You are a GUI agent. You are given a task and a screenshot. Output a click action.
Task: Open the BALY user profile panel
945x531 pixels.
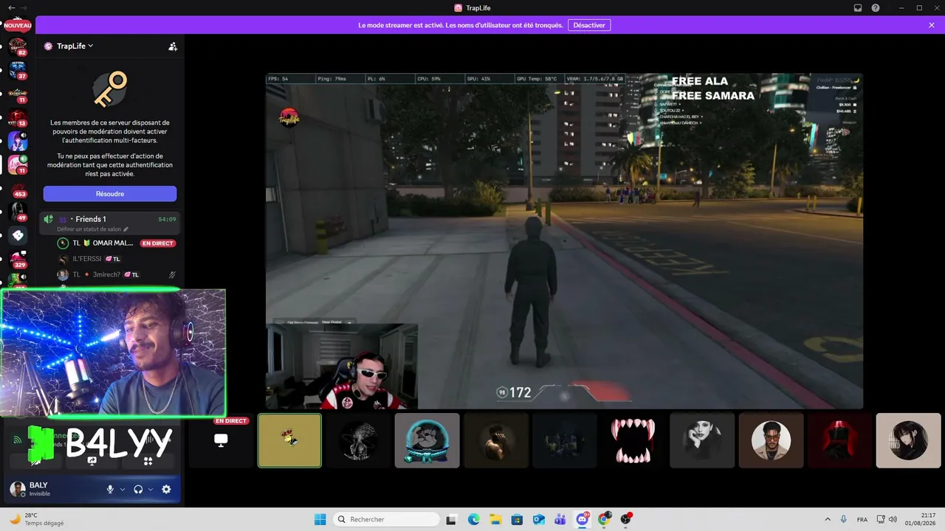click(x=53, y=489)
